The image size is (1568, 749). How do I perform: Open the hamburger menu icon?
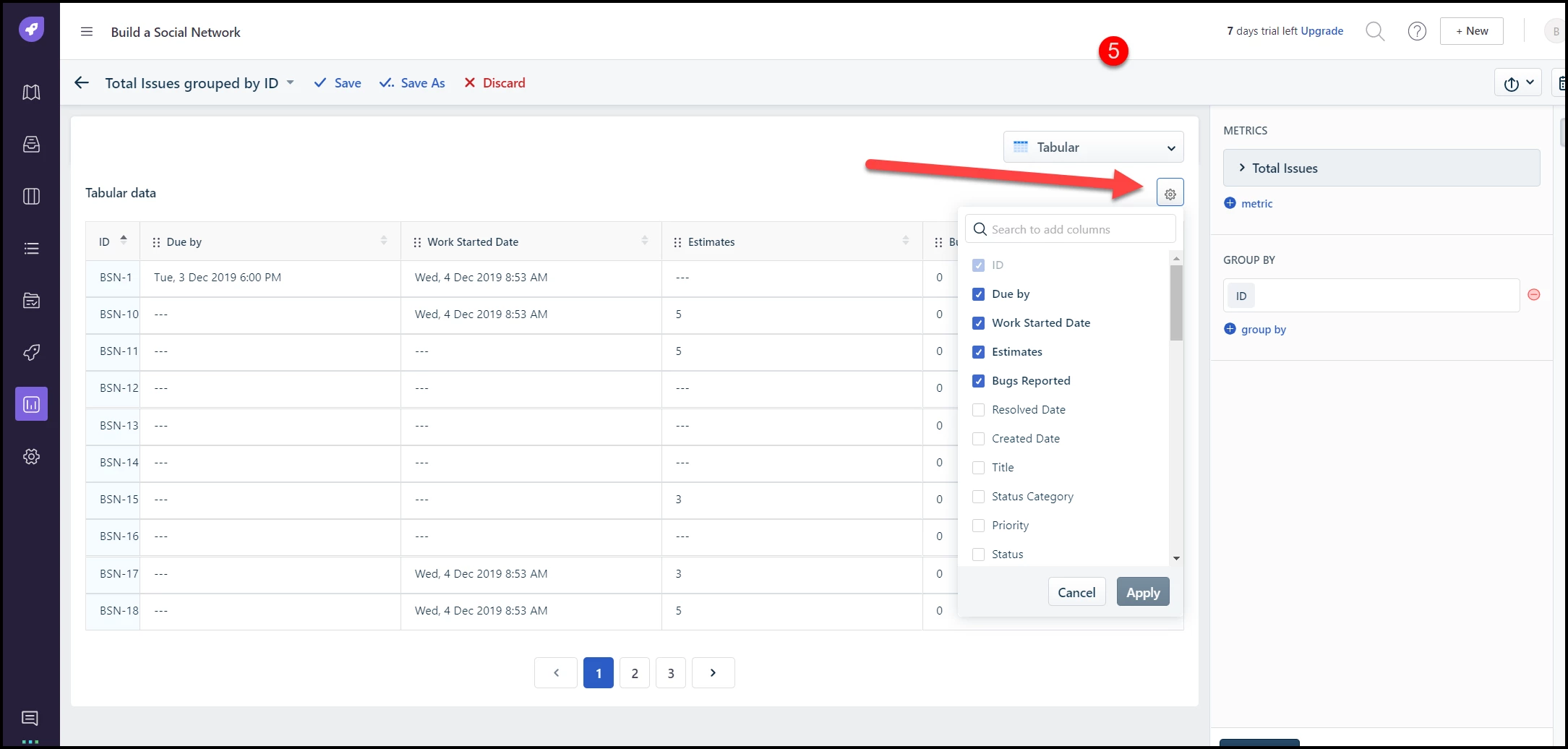pos(87,32)
